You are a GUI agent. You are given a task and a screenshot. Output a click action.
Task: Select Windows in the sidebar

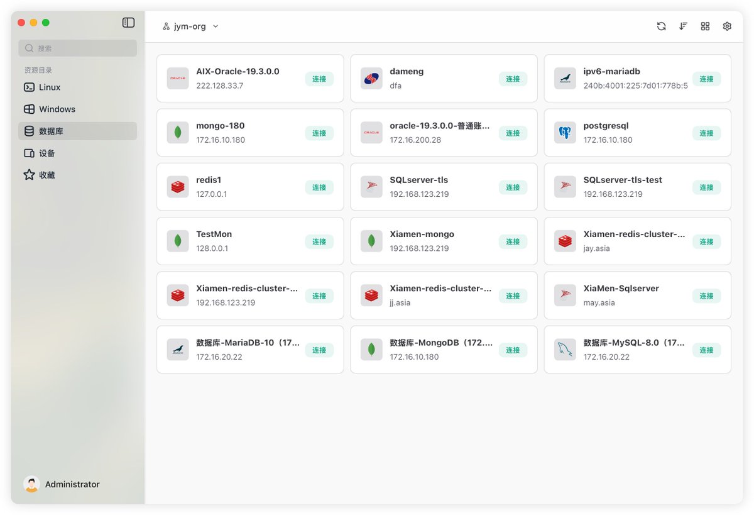(78, 109)
